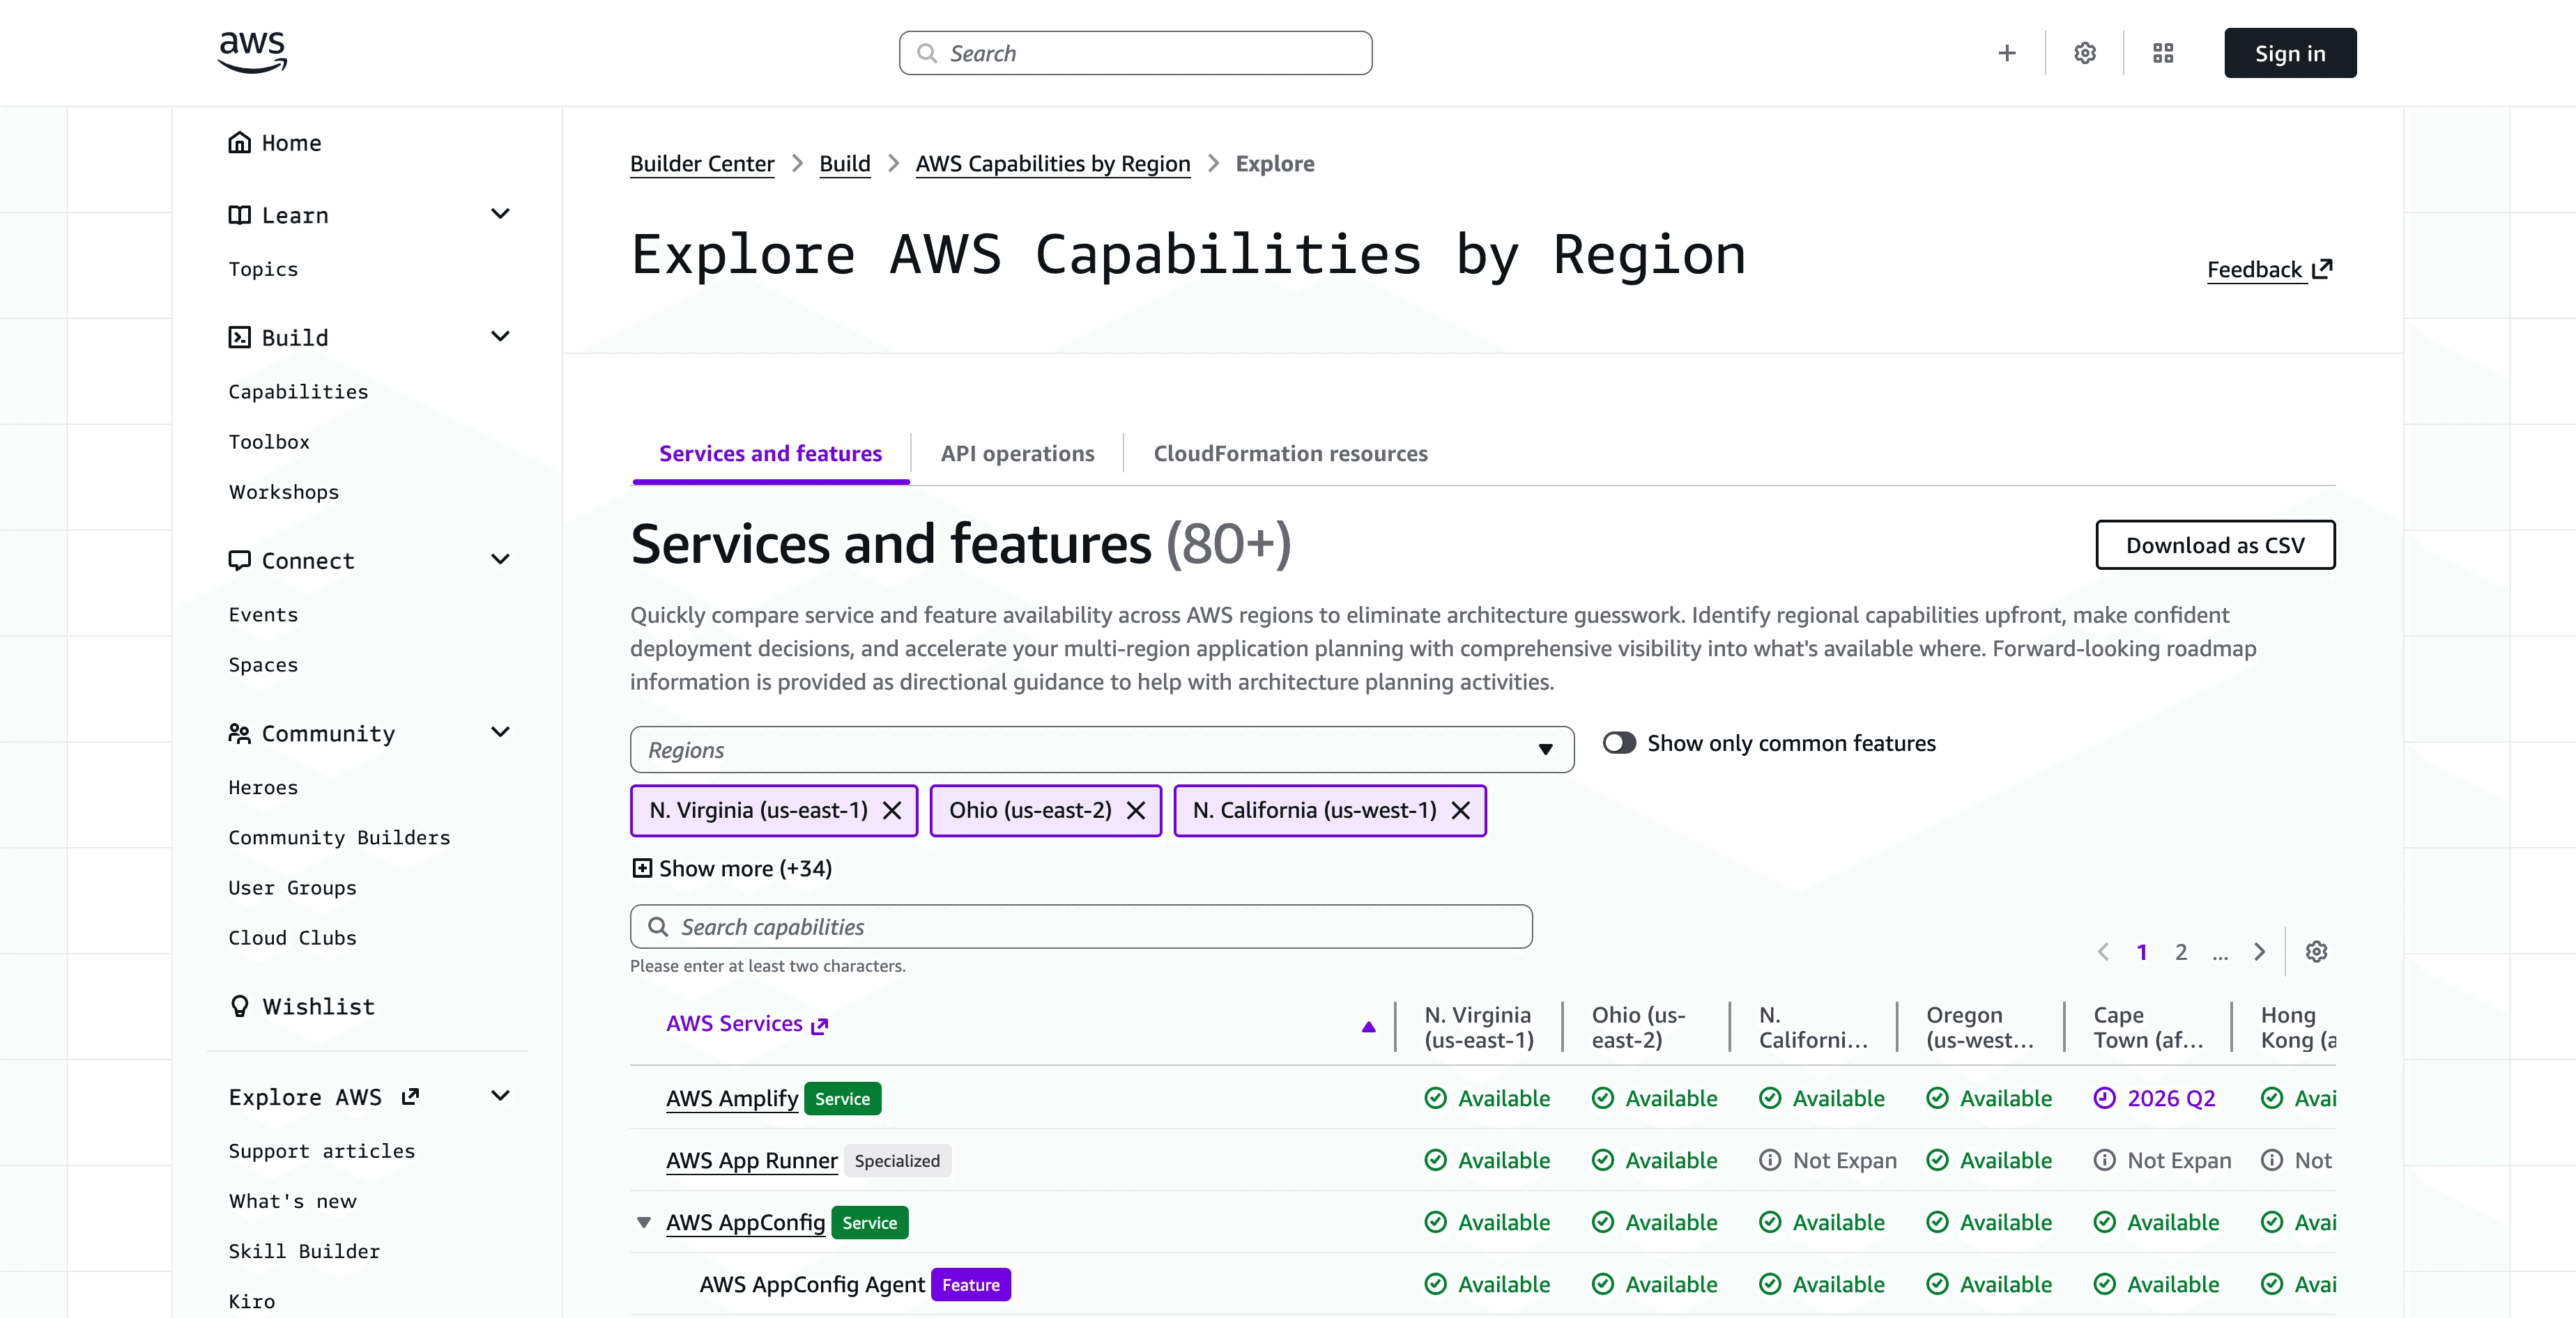
Task: Collapse the AWS AppConfig row
Action: pos(644,1222)
